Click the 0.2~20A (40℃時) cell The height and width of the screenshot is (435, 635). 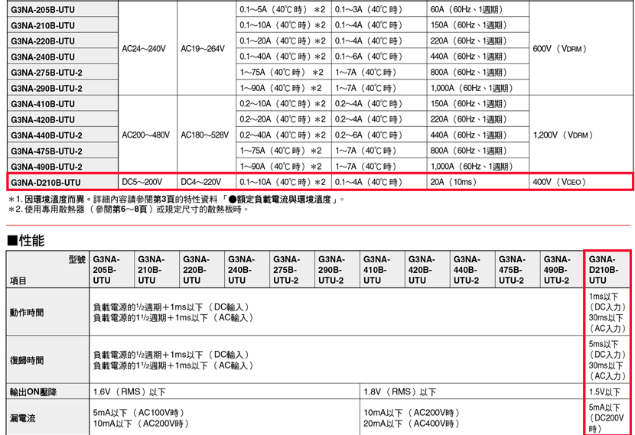coord(282,119)
